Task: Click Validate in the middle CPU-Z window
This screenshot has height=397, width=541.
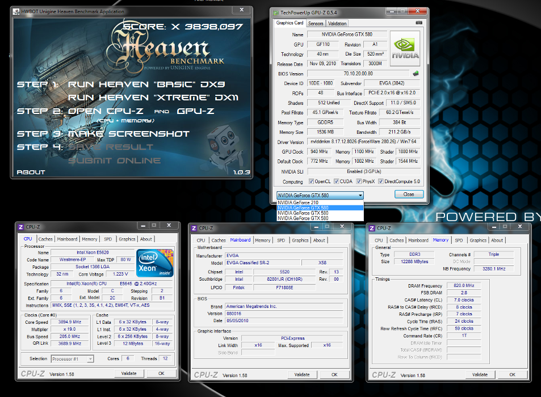Action: (302, 375)
